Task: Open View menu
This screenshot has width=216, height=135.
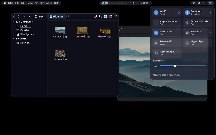Action: [30, 3]
